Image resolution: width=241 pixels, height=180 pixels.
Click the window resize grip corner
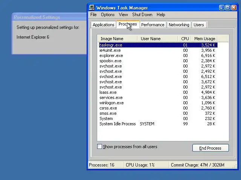[x=235, y=166]
